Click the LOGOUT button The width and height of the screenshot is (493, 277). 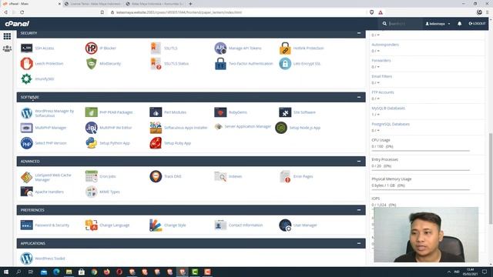(x=477, y=24)
